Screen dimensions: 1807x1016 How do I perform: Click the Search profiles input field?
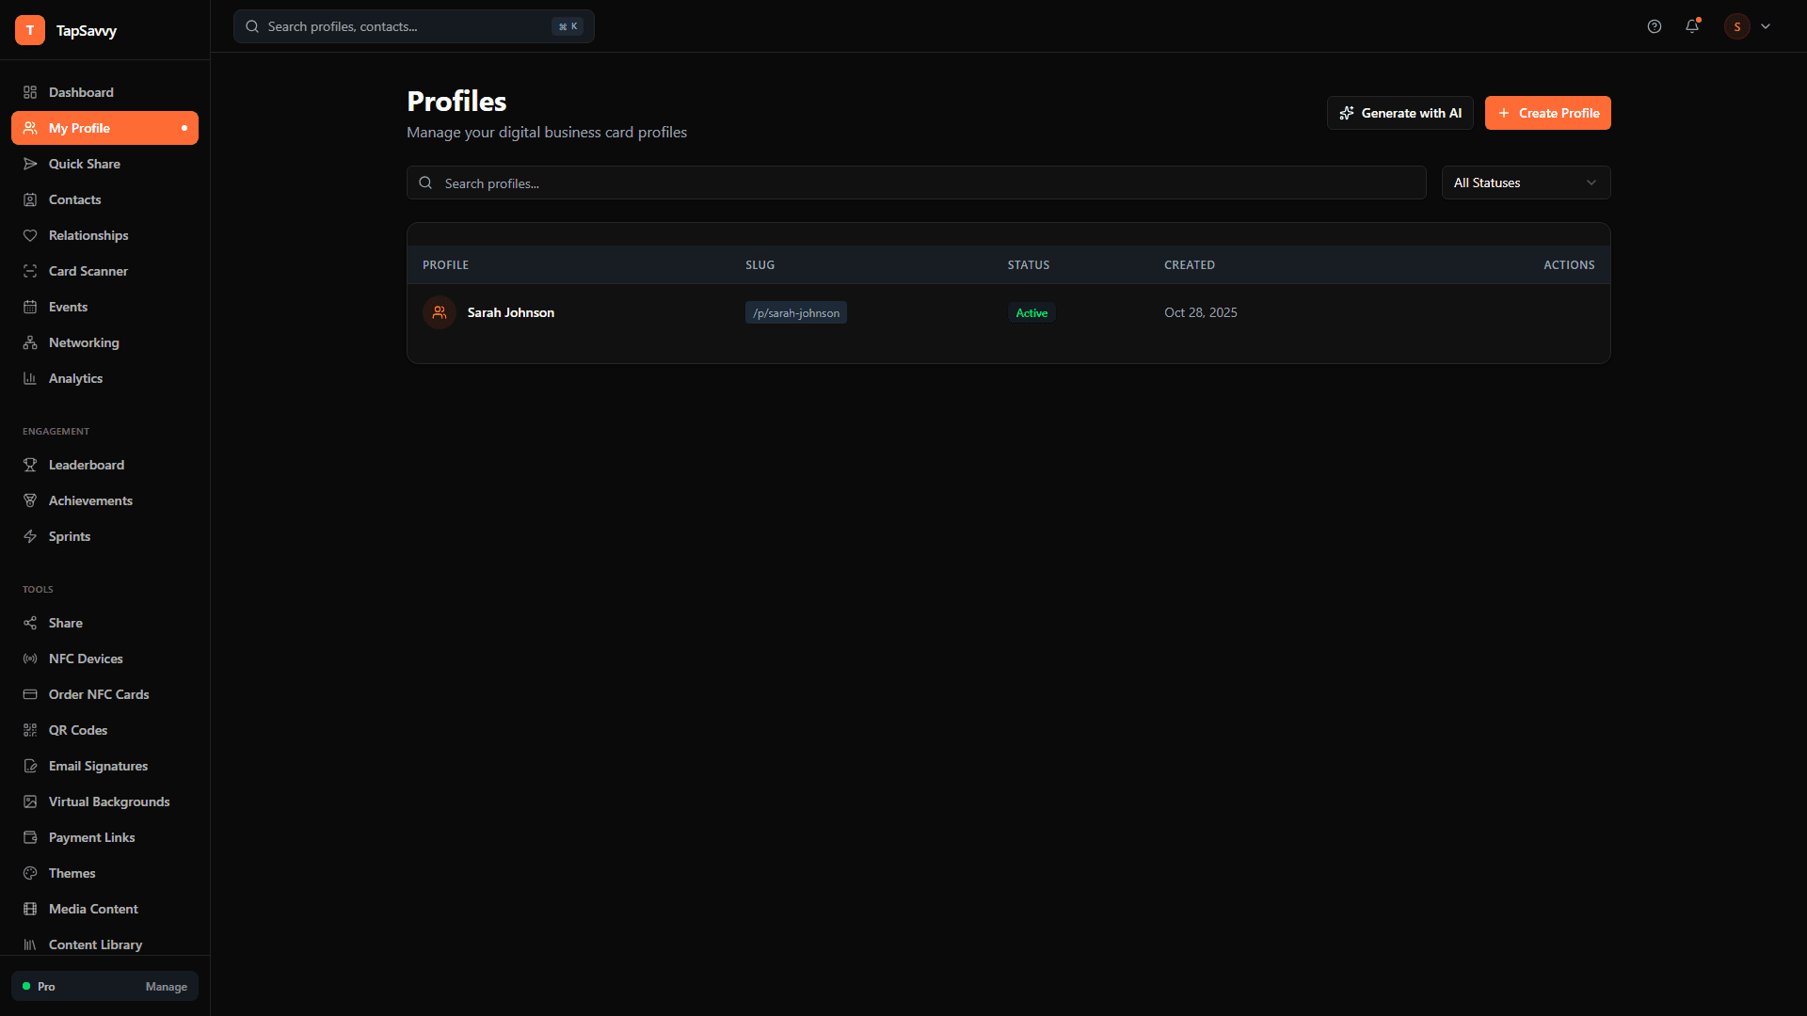[x=915, y=183]
